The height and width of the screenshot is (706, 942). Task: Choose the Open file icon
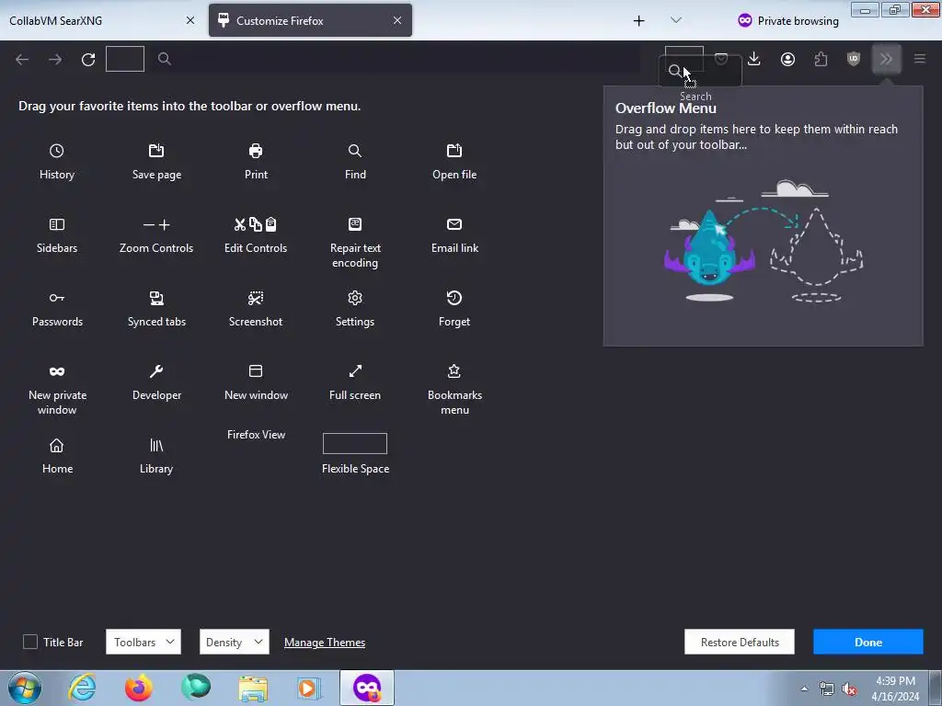(454, 151)
